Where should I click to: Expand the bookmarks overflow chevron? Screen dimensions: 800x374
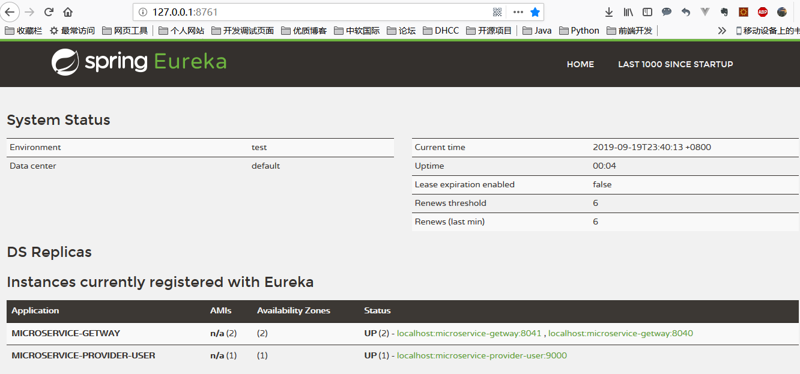point(722,31)
